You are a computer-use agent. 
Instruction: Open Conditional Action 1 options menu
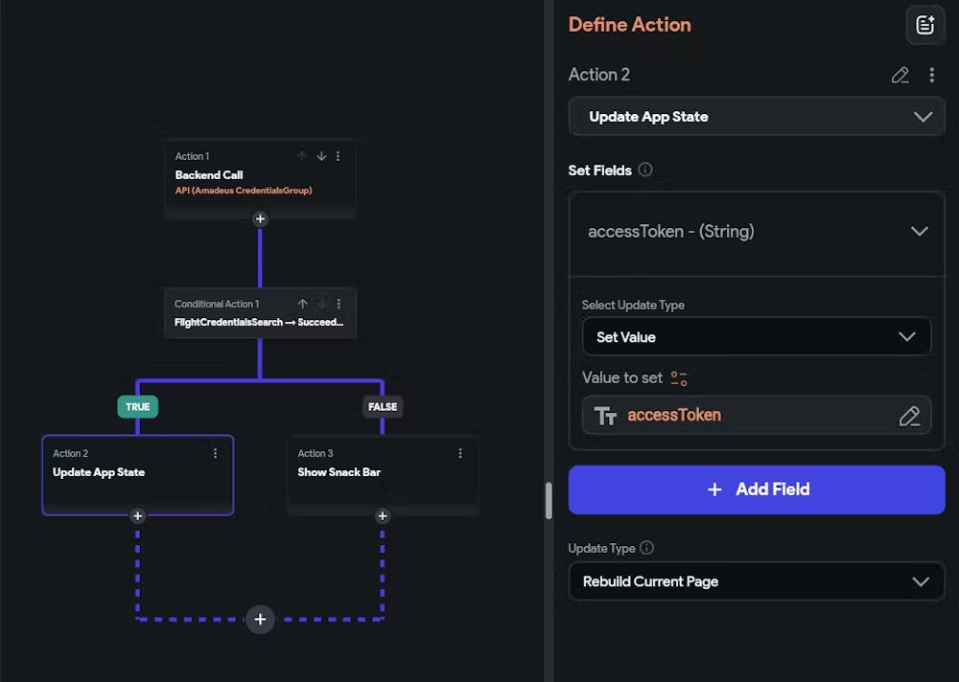click(x=339, y=304)
